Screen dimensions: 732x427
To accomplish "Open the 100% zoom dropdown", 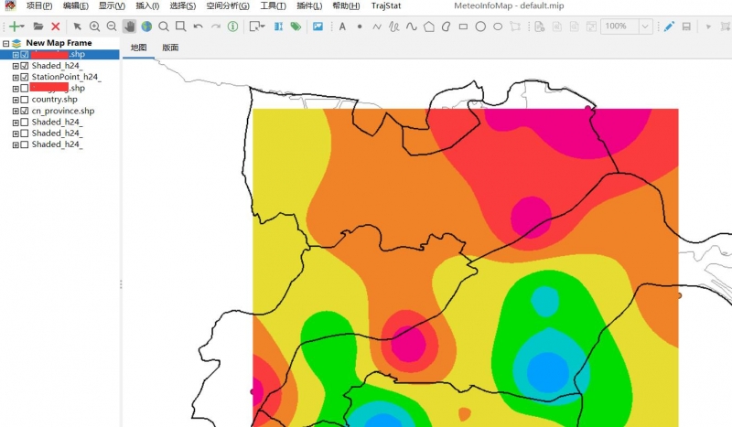I will tap(646, 27).
